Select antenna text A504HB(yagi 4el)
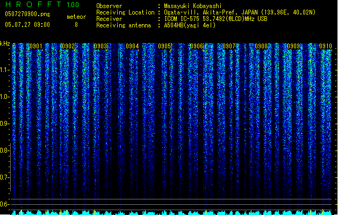338x215 pixels. tap(190, 25)
